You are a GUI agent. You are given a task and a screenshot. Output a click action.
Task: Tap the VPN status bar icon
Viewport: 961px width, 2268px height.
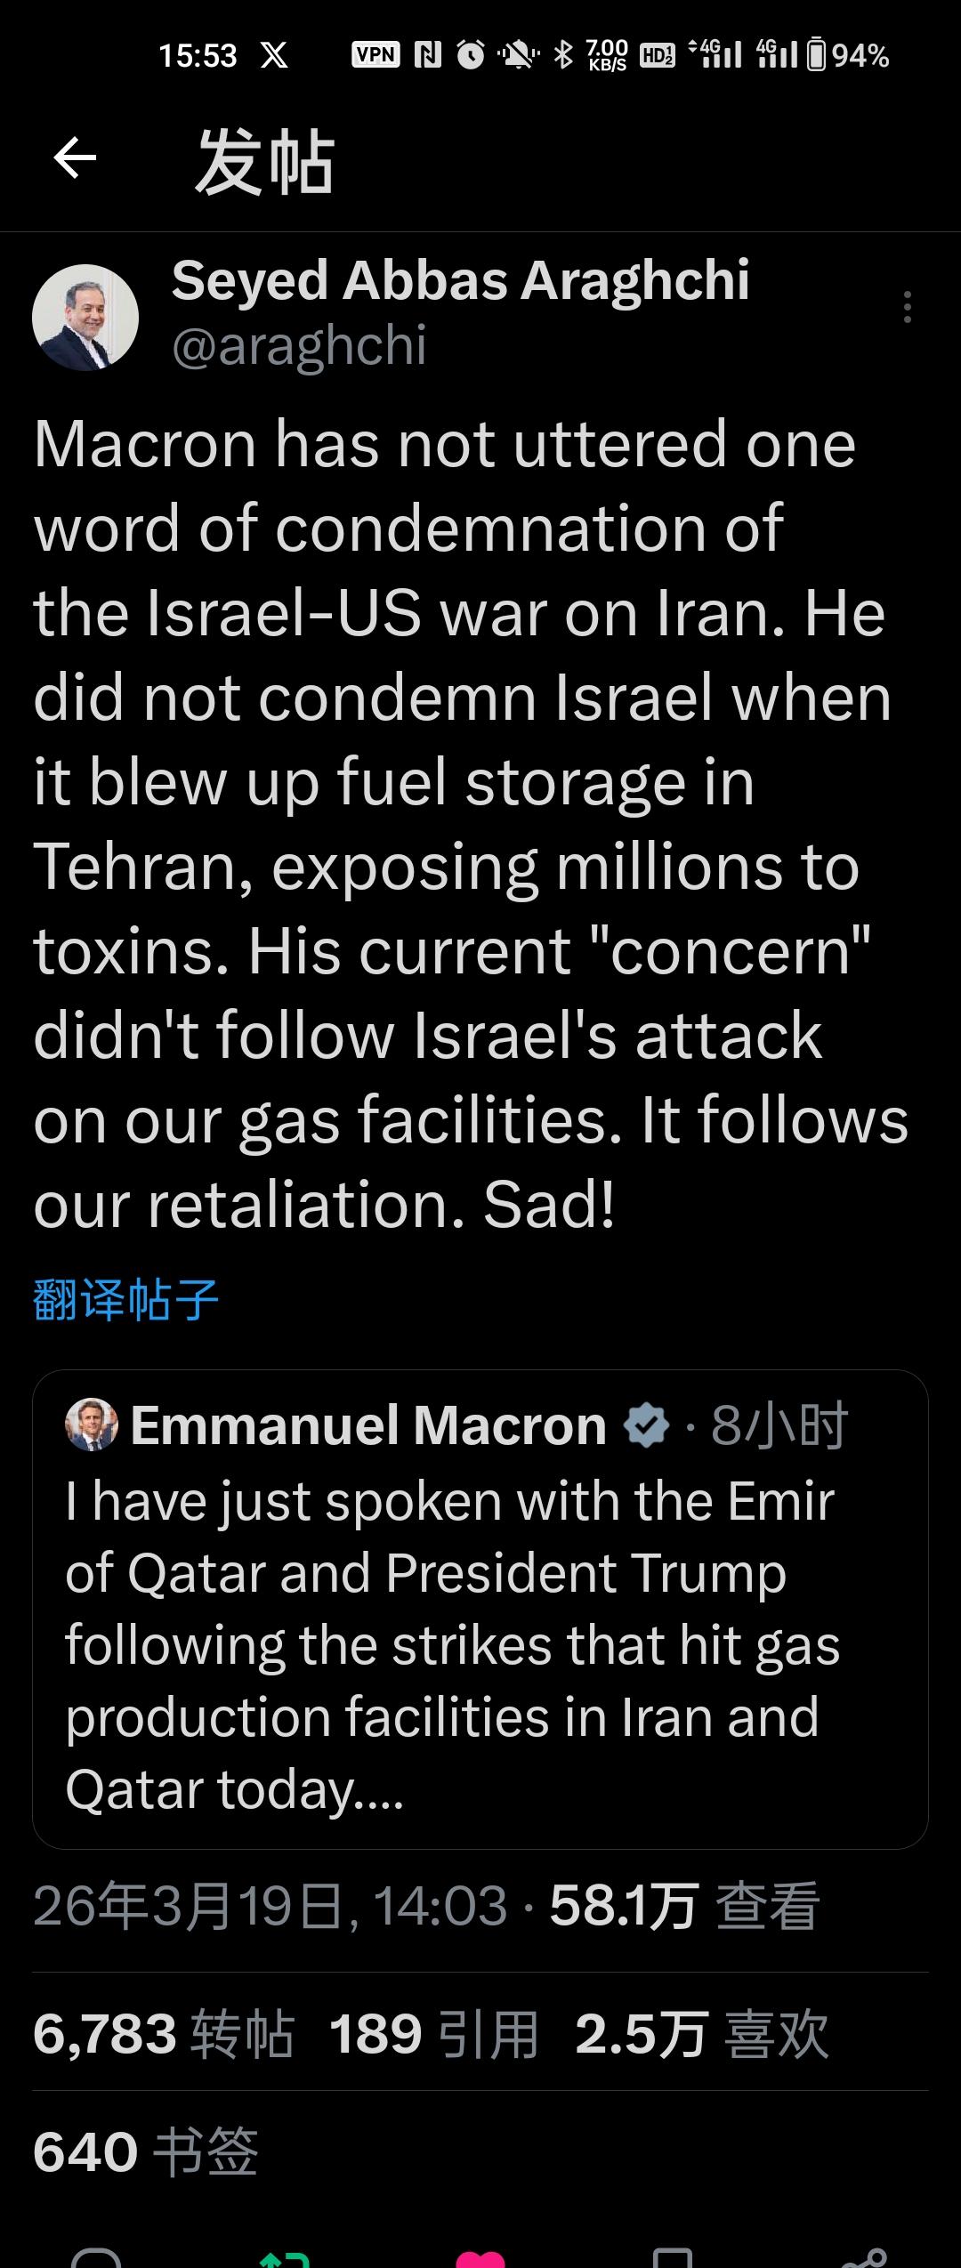click(376, 55)
